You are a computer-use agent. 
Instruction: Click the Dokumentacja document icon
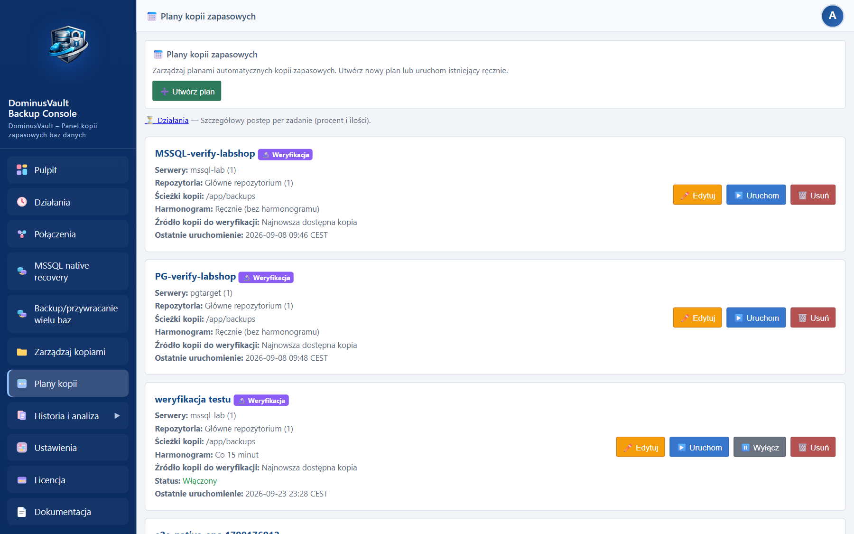coord(22,512)
